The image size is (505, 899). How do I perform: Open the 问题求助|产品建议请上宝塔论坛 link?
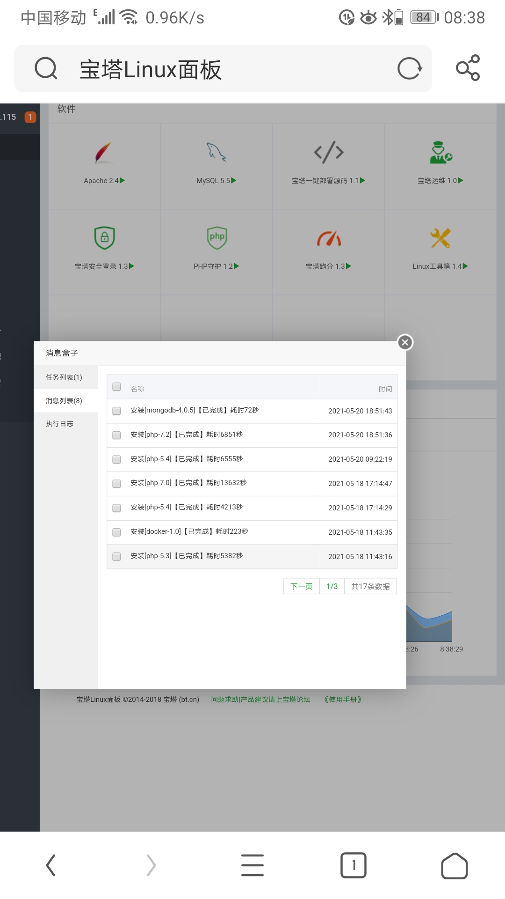260,700
